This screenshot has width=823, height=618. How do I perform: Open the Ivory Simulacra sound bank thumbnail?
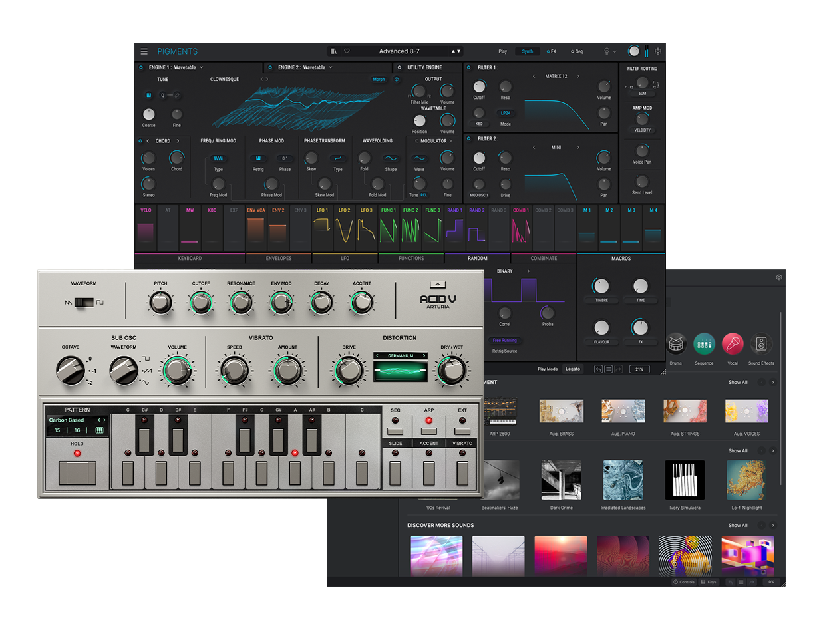pos(685,480)
